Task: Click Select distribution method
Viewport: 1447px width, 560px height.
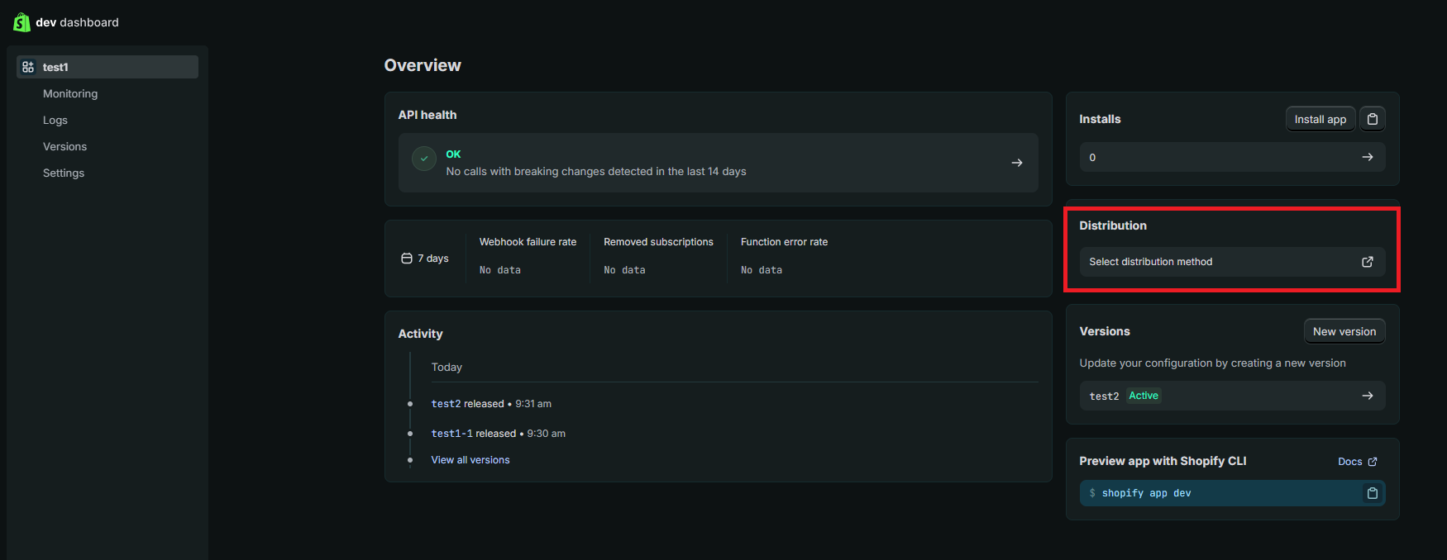Action: pos(1150,262)
